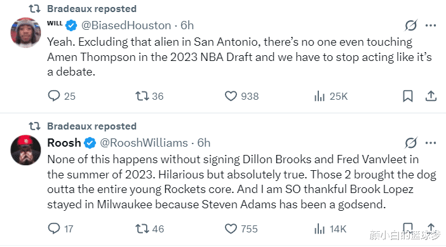Share the BiasedHouston tweet

[431, 96]
